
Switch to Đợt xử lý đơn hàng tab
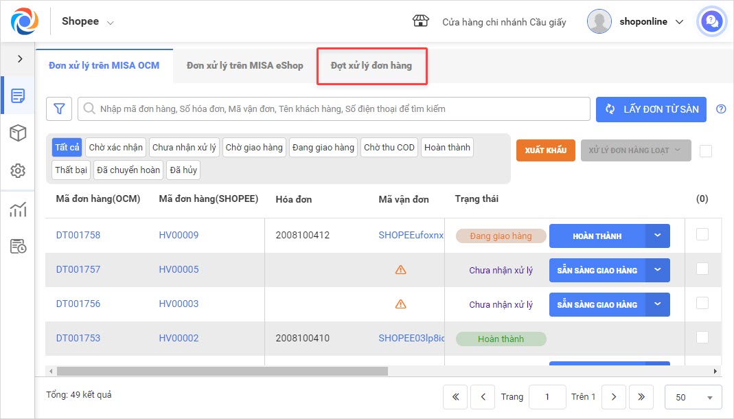[371, 65]
